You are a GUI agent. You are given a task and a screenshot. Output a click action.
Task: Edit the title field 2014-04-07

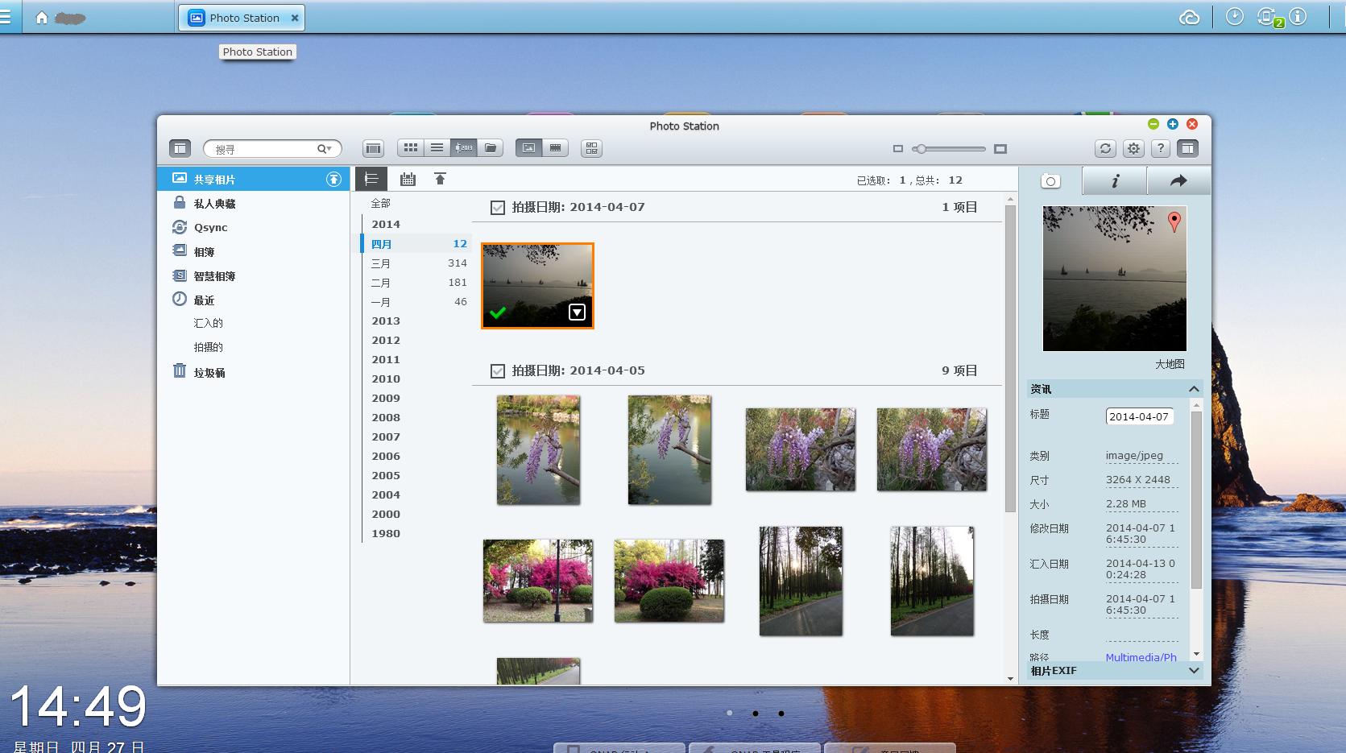(x=1139, y=416)
